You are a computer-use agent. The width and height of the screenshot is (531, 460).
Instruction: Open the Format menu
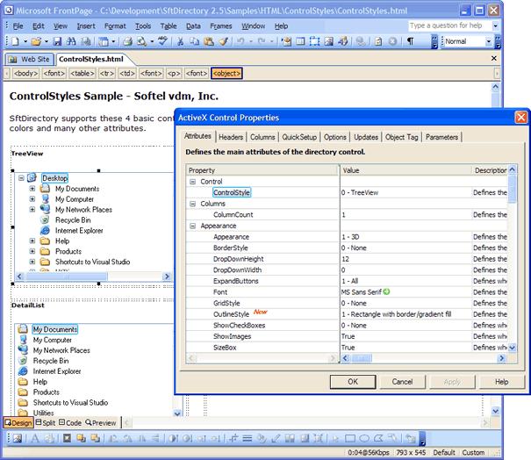(115, 26)
